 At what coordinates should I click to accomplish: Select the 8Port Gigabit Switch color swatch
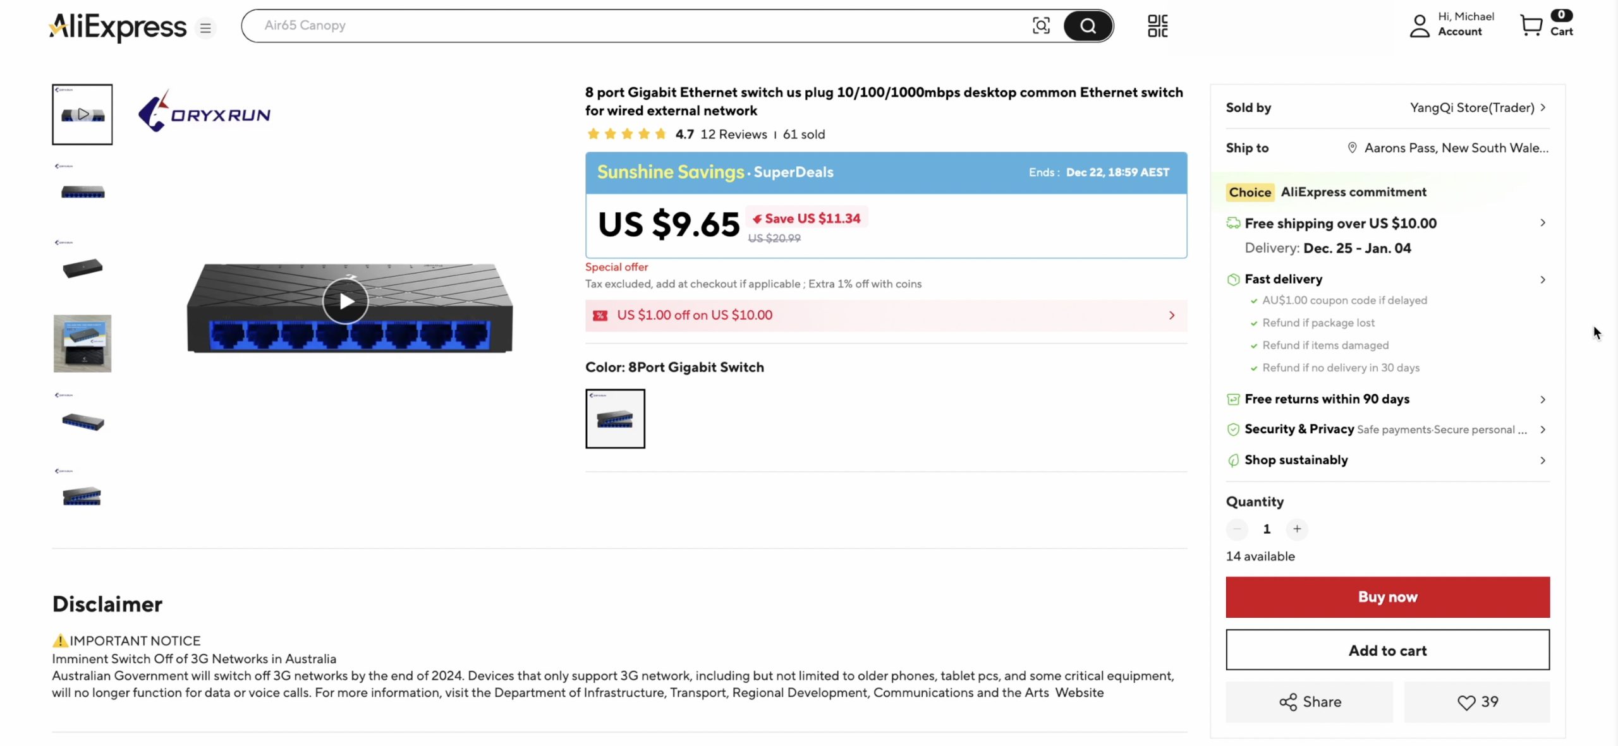615,419
